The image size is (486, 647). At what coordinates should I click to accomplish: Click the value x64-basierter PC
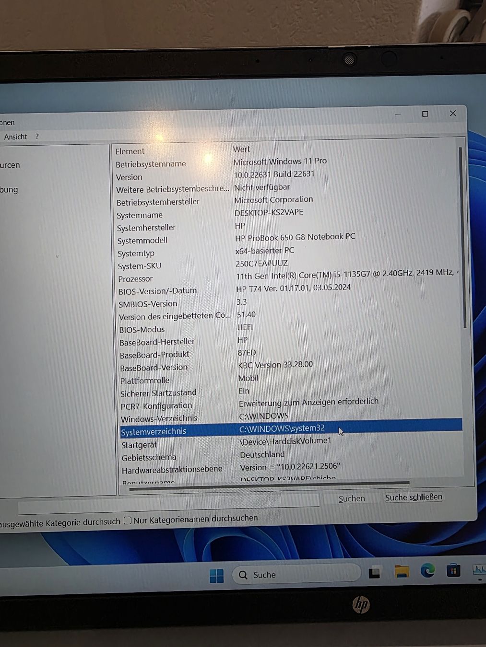point(264,251)
